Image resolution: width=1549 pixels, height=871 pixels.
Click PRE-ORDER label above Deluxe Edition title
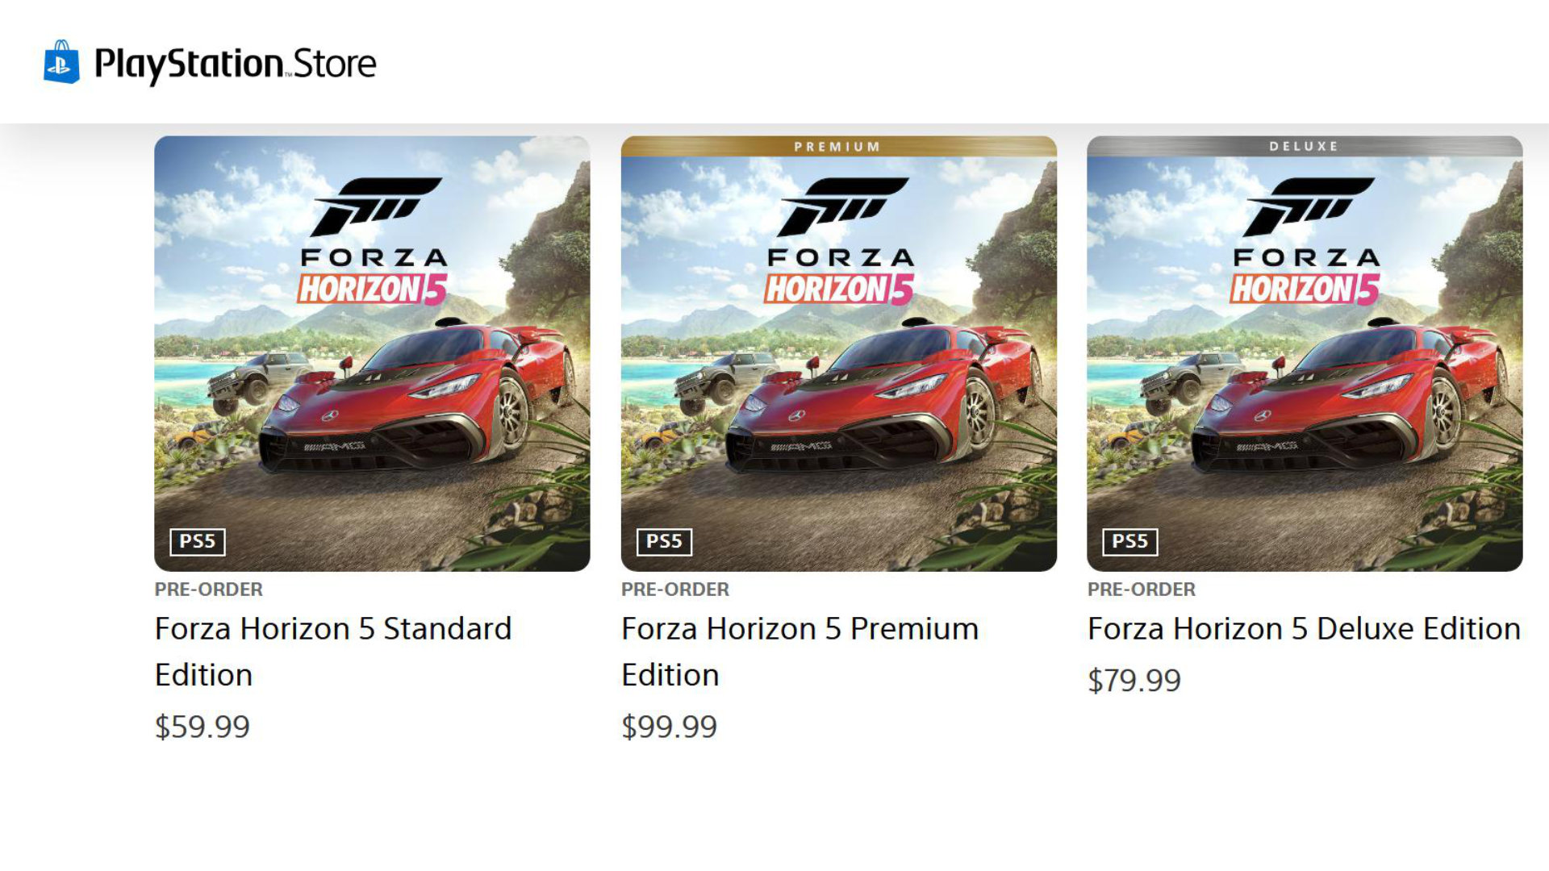tap(1141, 590)
